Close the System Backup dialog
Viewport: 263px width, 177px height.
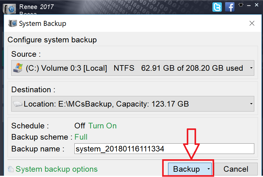[252, 23]
